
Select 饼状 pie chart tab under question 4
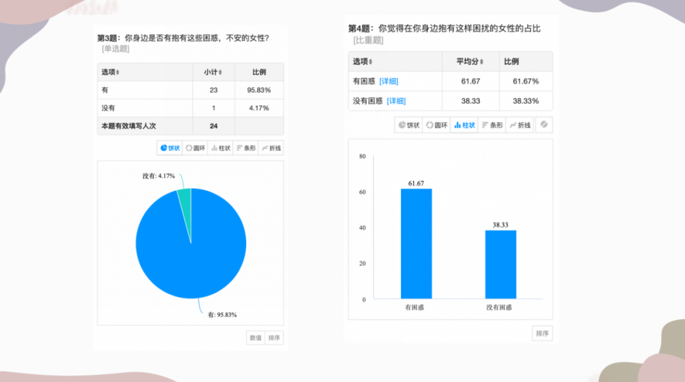point(408,125)
